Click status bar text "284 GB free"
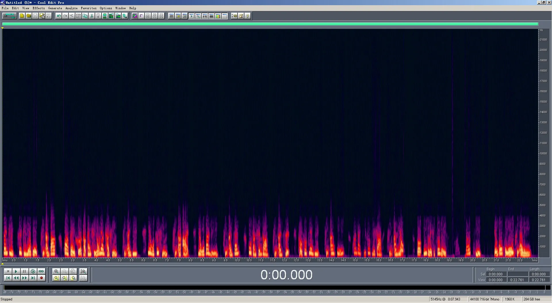This screenshot has width=552, height=303. [532, 299]
